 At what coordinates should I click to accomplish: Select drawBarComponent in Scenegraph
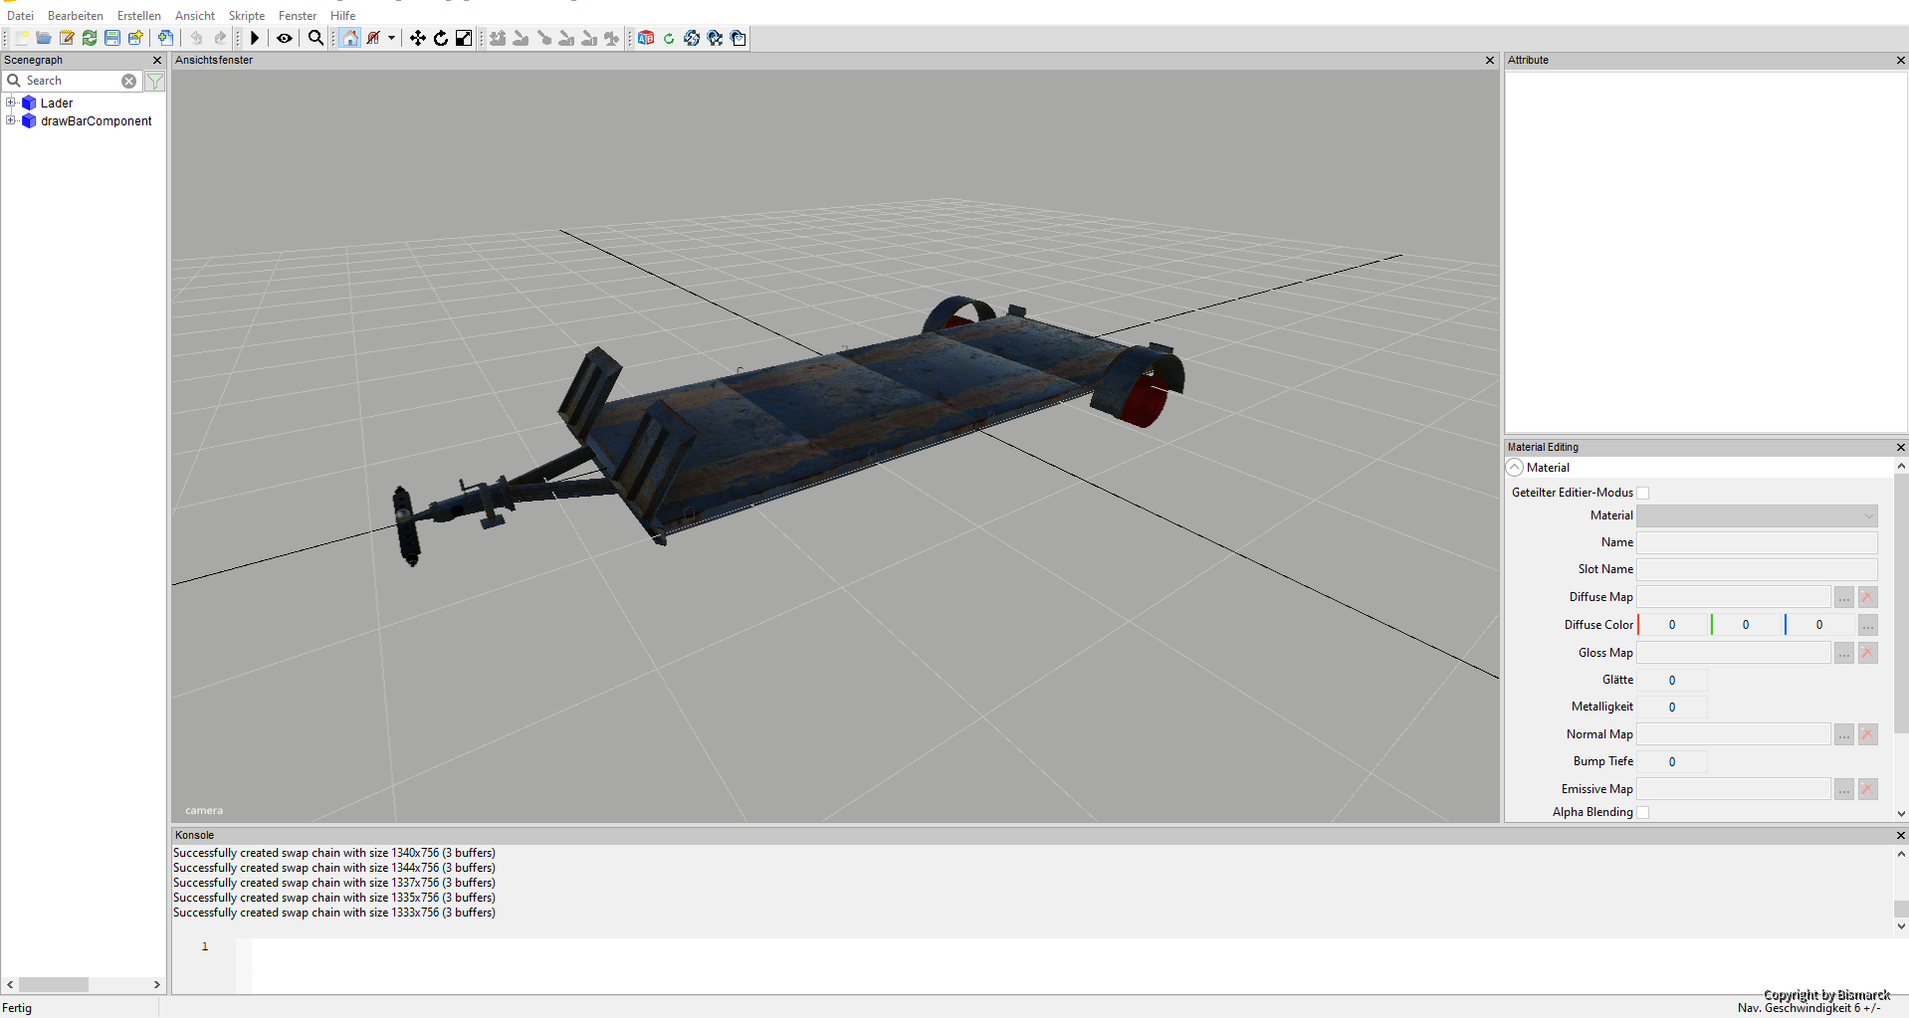pyautogui.click(x=96, y=120)
